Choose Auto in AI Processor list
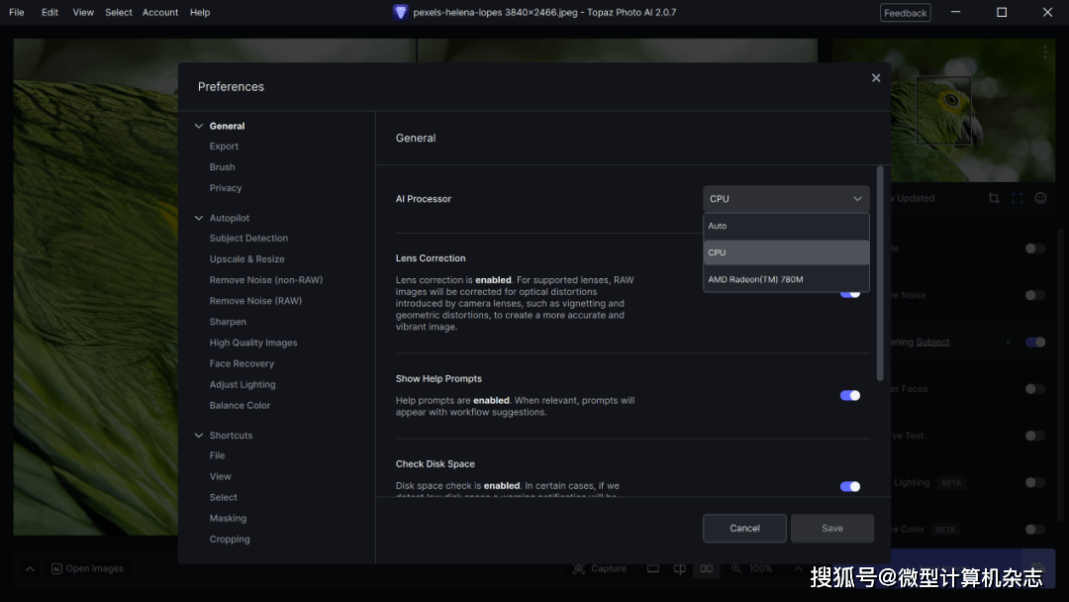Viewport: 1069px width, 602px height. (786, 226)
